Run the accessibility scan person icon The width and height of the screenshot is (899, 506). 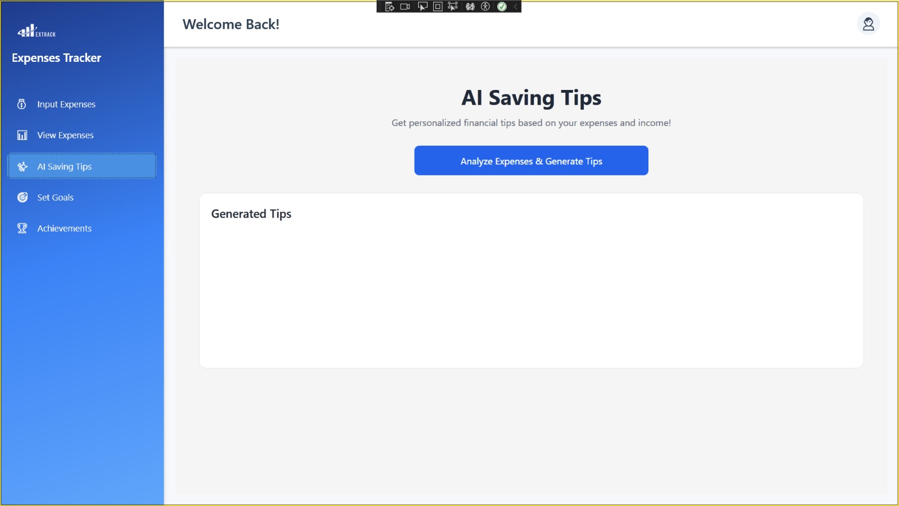pos(485,7)
